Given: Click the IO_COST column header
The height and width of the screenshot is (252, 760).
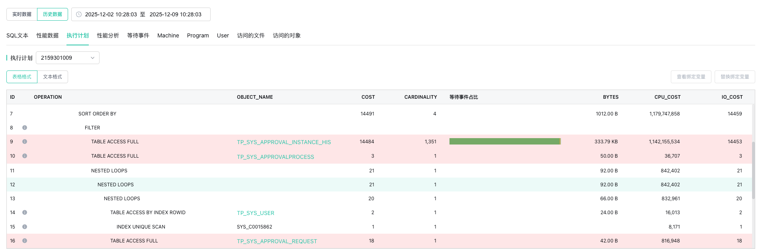Looking at the screenshot, I should point(732,97).
